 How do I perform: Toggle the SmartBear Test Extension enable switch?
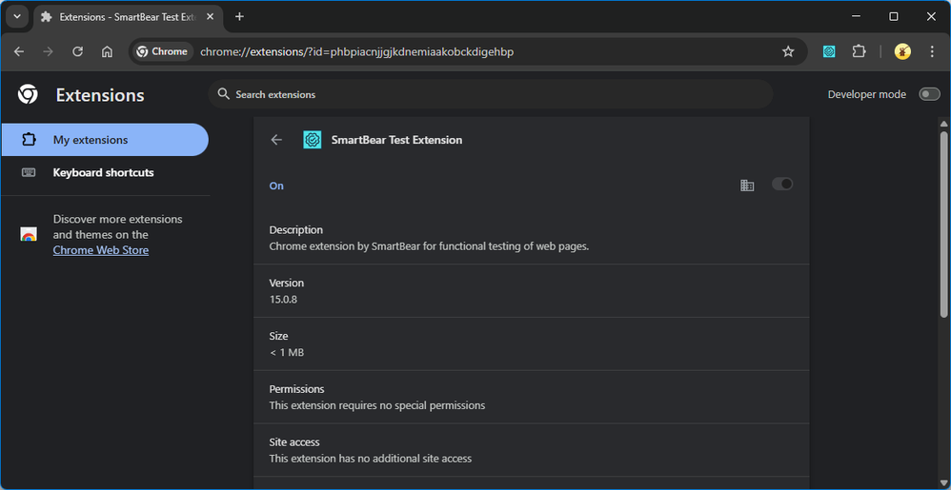click(x=782, y=184)
